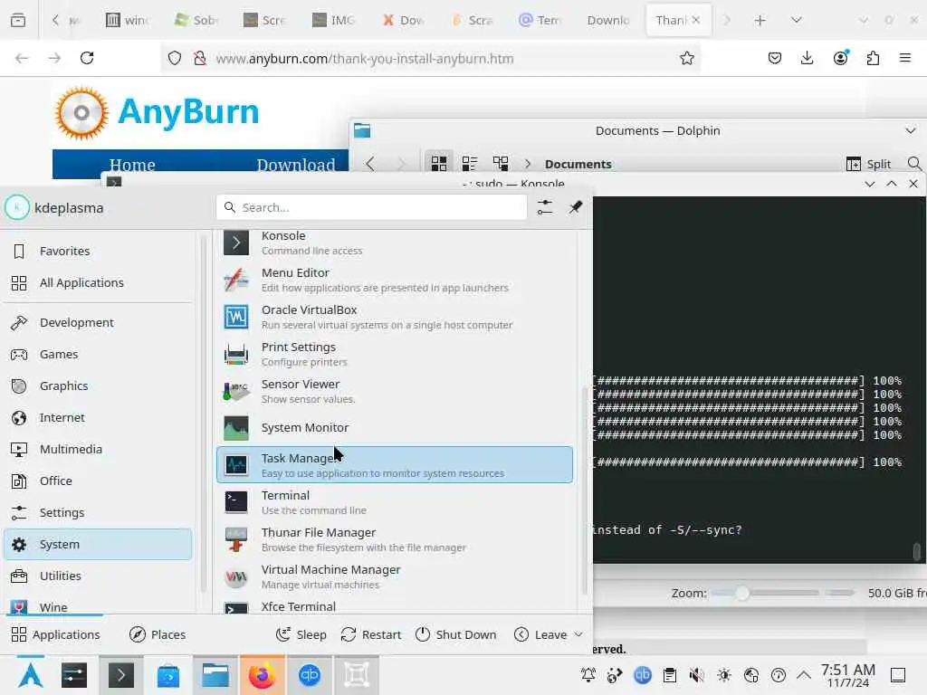Open Wine category

[98, 606]
